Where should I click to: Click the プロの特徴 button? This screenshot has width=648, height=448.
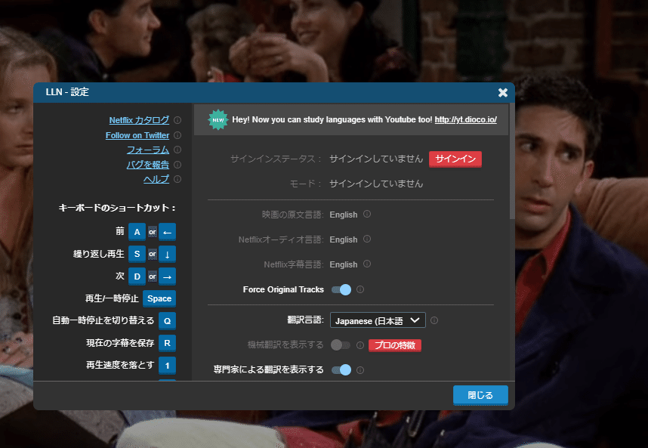394,344
